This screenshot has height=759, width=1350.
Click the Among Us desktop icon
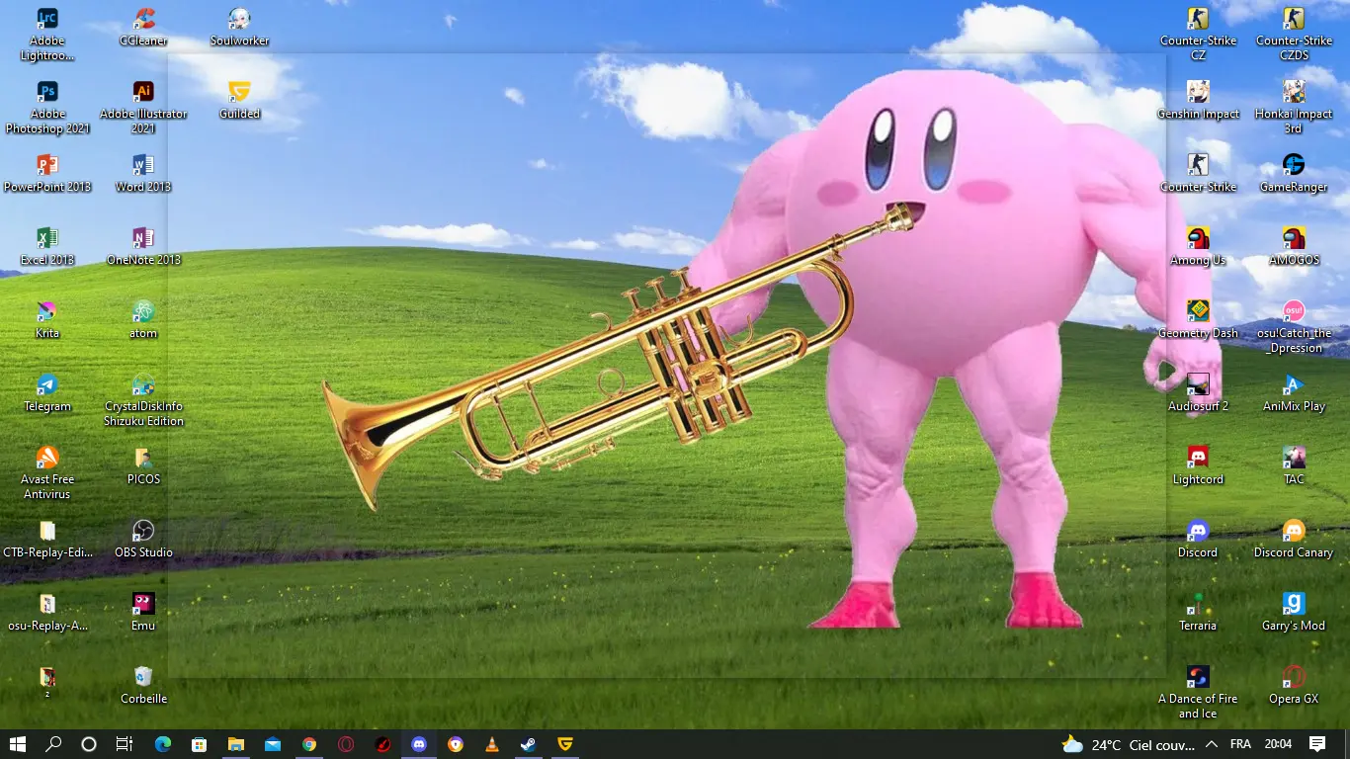click(x=1198, y=239)
